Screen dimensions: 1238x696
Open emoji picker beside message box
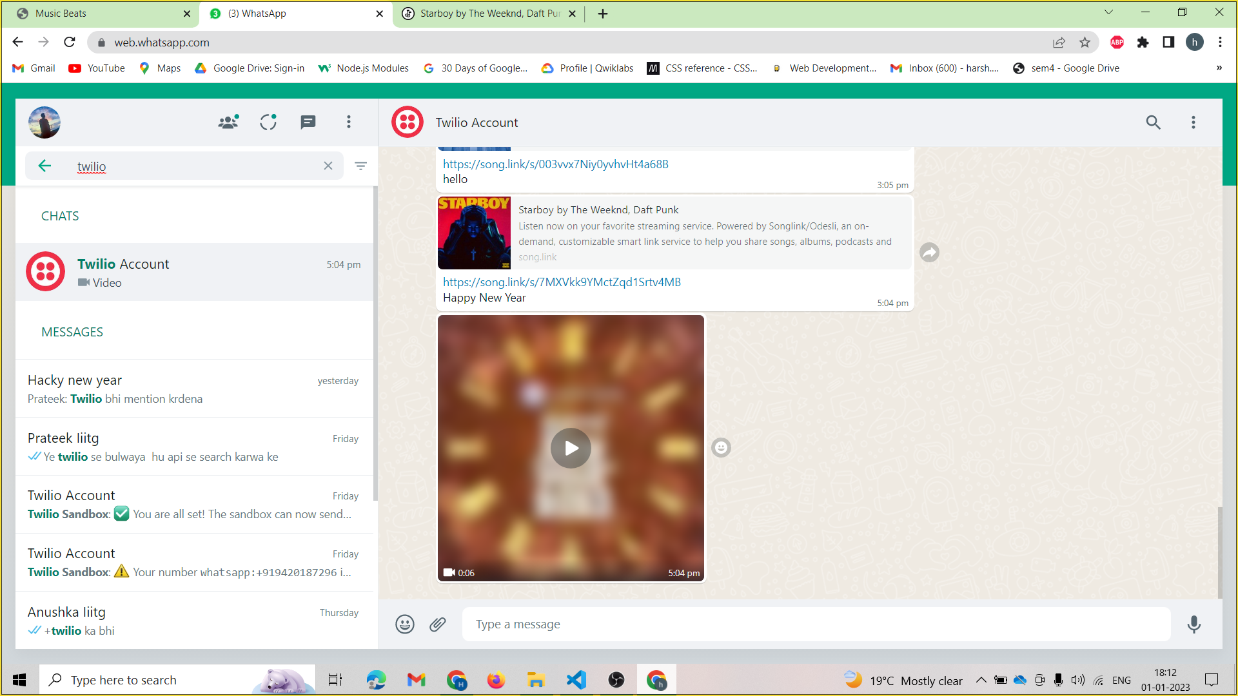tap(405, 624)
